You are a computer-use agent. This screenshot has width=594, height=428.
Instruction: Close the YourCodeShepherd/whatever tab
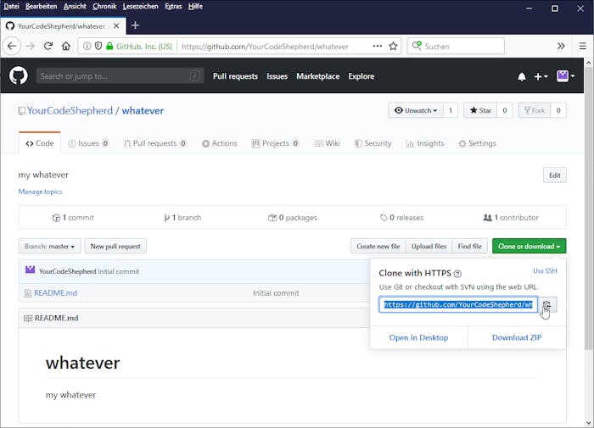[x=116, y=25]
